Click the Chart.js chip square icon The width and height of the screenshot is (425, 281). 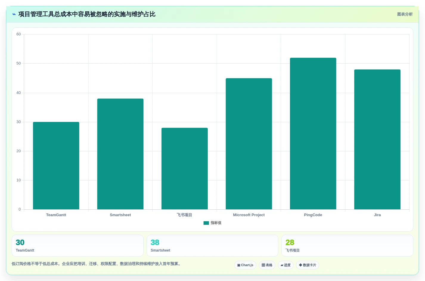point(239,265)
